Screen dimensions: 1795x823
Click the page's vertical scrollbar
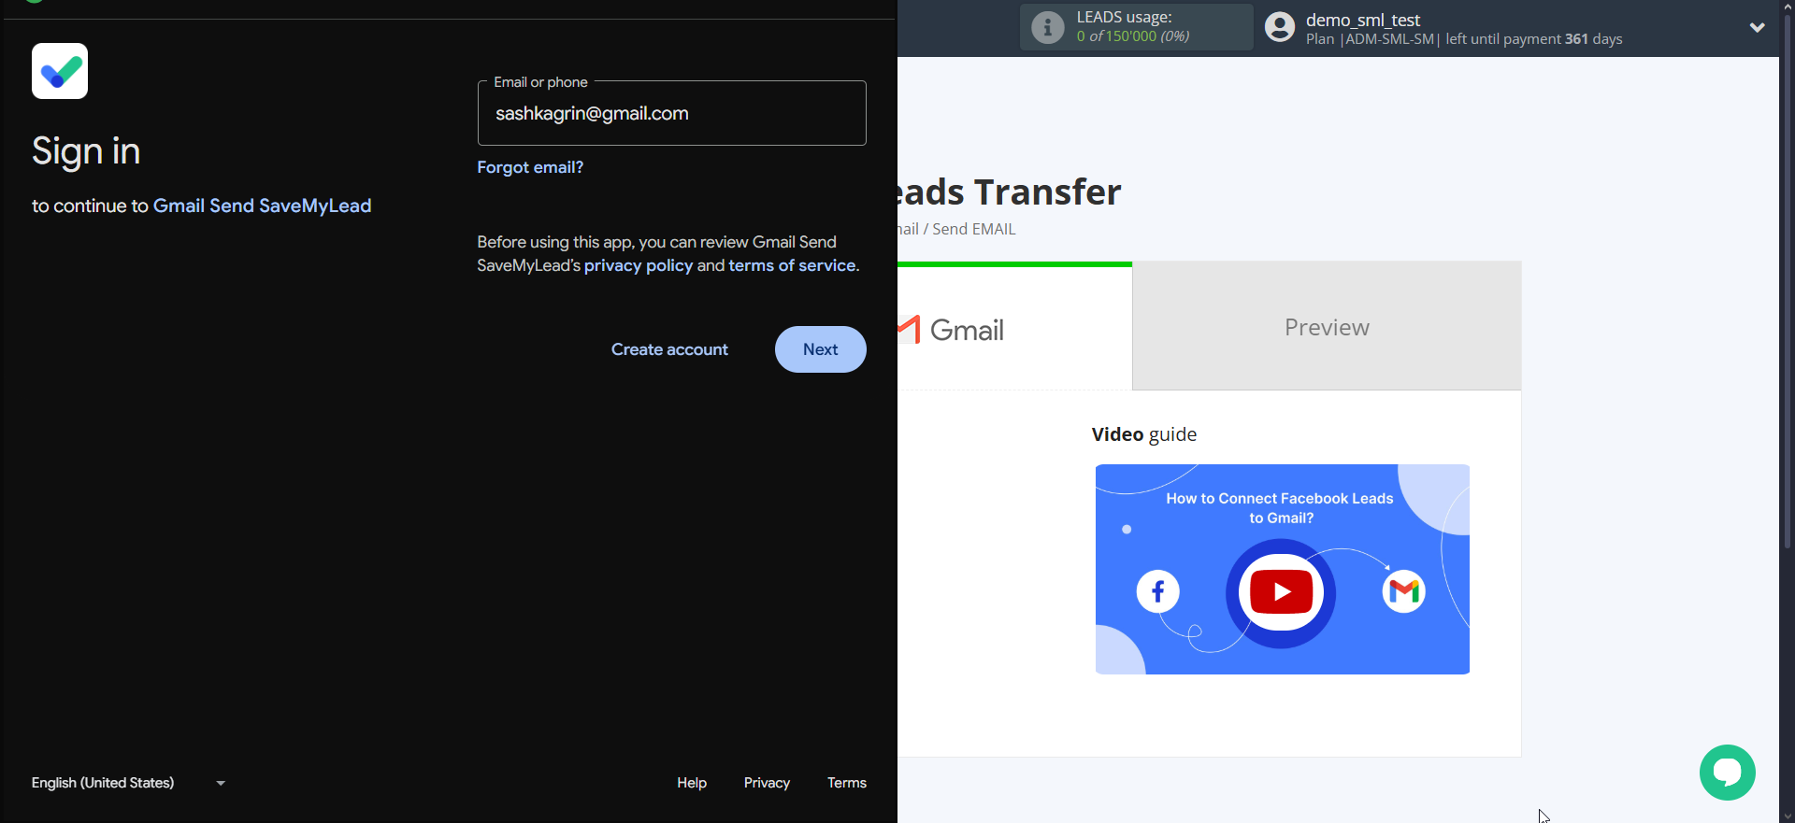[x=1787, y=280]
